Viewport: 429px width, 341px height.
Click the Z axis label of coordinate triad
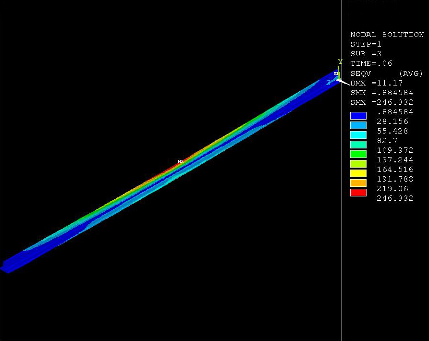click(x=329, y=83)
